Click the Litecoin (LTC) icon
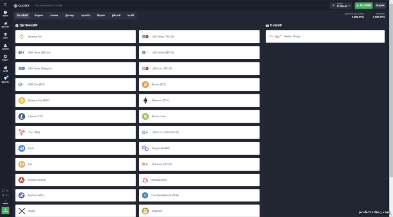This screenshot has height=217, width=393. click(x=22, y=116)
